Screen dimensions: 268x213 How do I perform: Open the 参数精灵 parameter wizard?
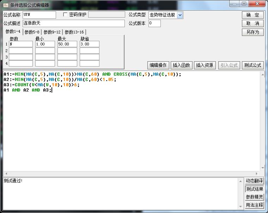[x=254, y=197]
